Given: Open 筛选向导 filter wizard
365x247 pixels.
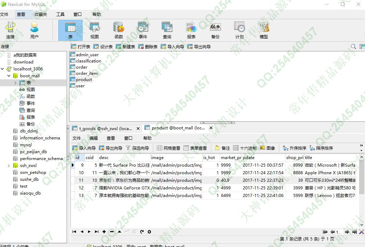Looking at the screenshot, I should (137, 148).
